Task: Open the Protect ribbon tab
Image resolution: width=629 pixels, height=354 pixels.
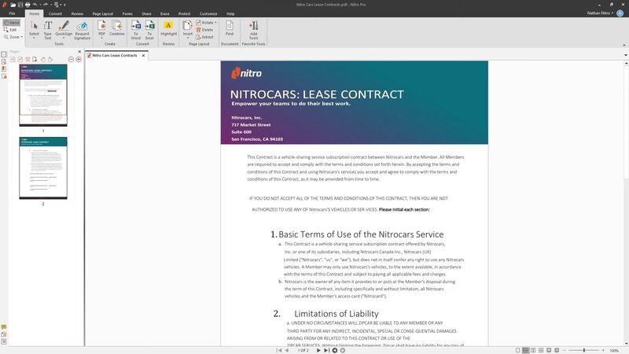Action: [185, 13]
